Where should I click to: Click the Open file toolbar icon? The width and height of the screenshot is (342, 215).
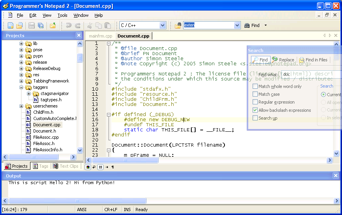[x=20, y=25]
